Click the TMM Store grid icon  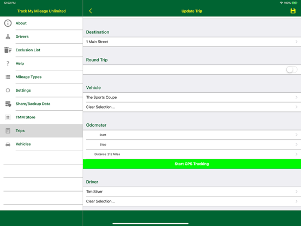pos(8,117)
